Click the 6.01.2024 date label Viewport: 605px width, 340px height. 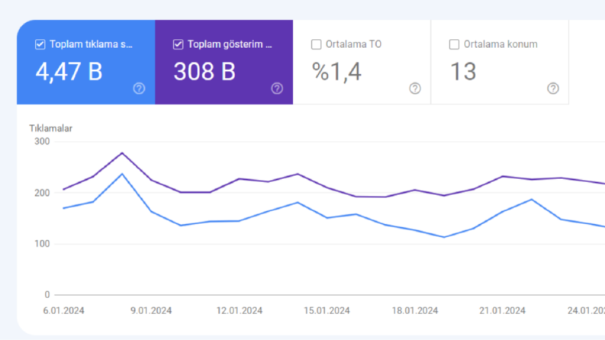tap(63, 311)
